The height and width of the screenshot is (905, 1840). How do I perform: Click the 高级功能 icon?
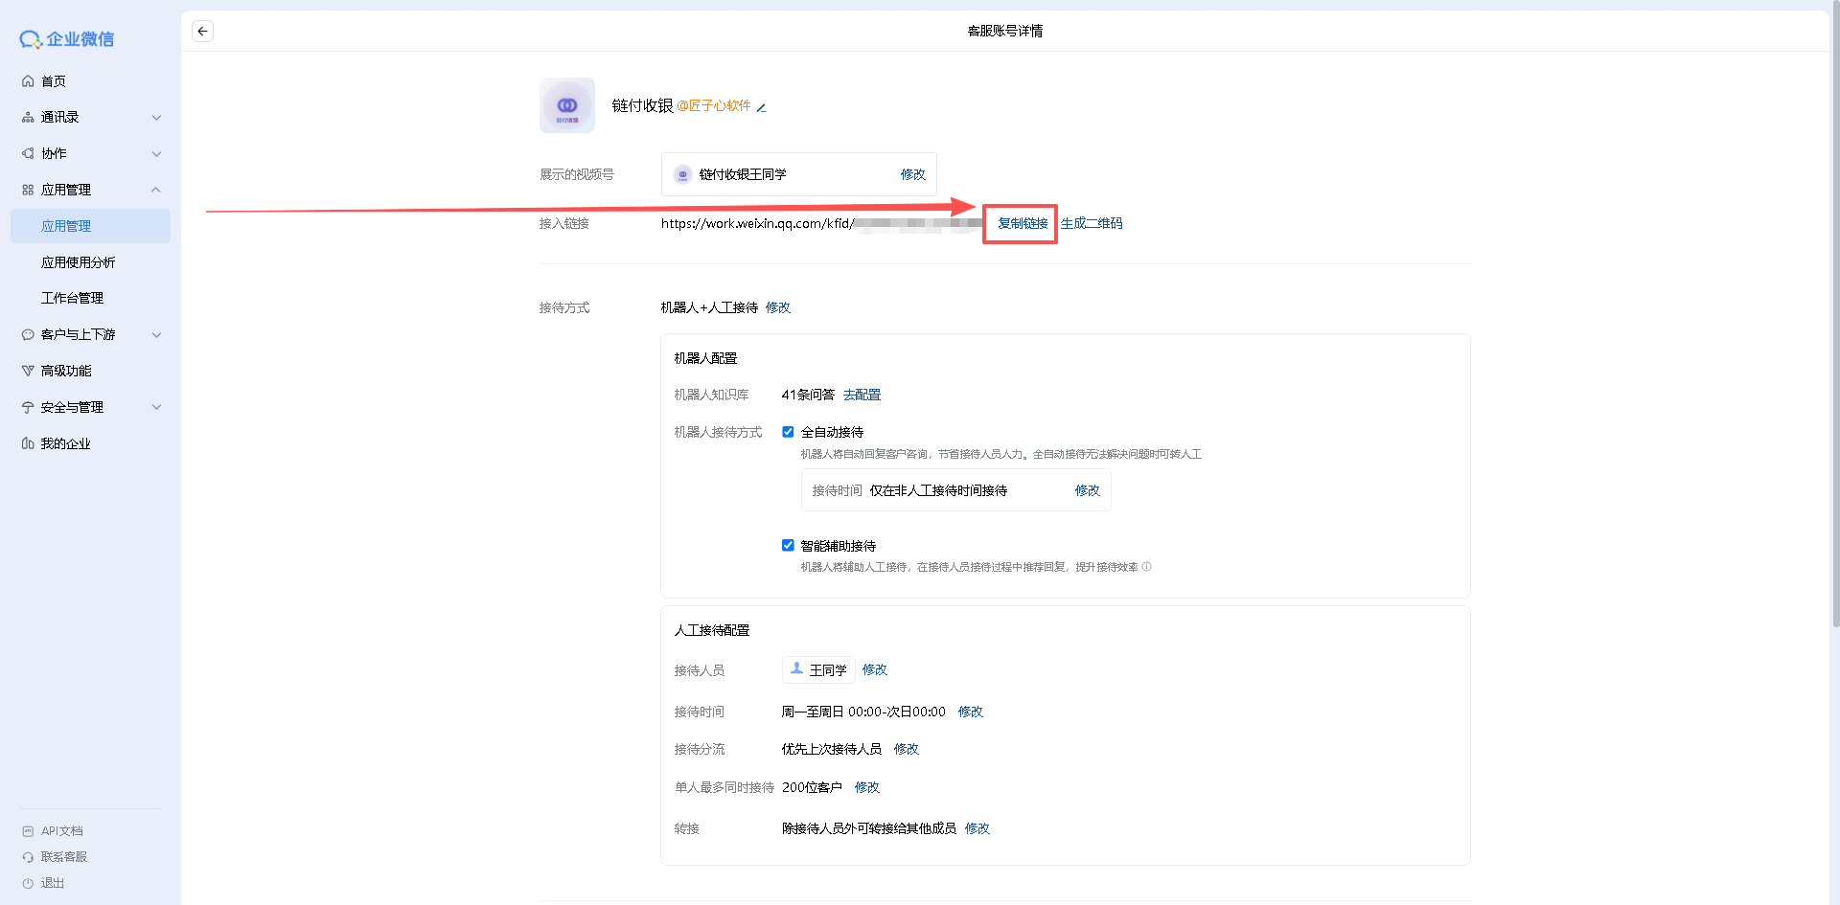(x=28, y=371)
